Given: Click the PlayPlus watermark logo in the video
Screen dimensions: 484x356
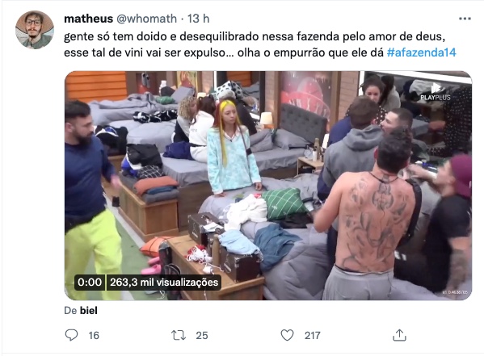Looking at the screenshot, I should 436,92.
